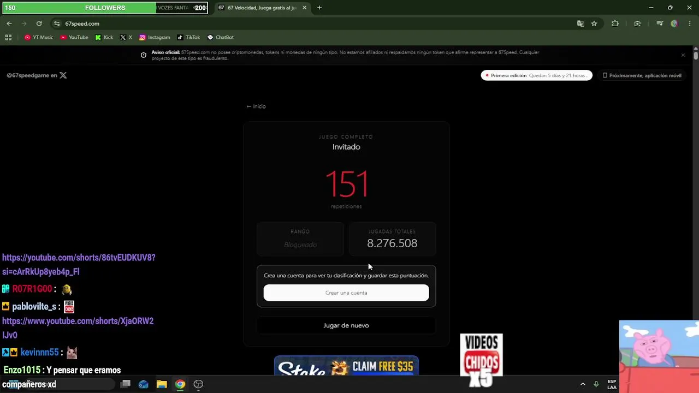The width and height of the screenshot is (699, 393).
Task: Go back with the browser back arrow
Action: coord(9,23)
